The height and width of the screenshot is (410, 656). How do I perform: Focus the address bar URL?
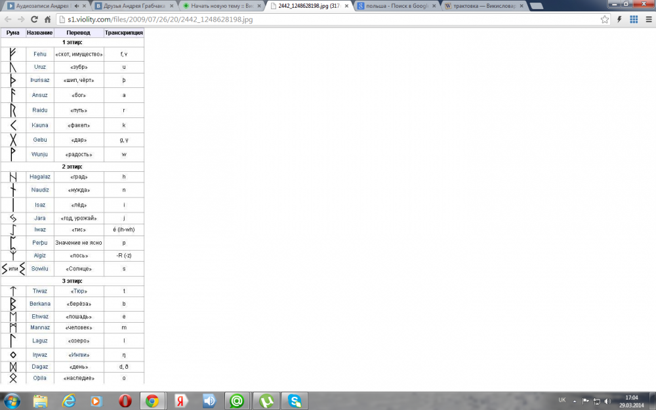(160, 19)
